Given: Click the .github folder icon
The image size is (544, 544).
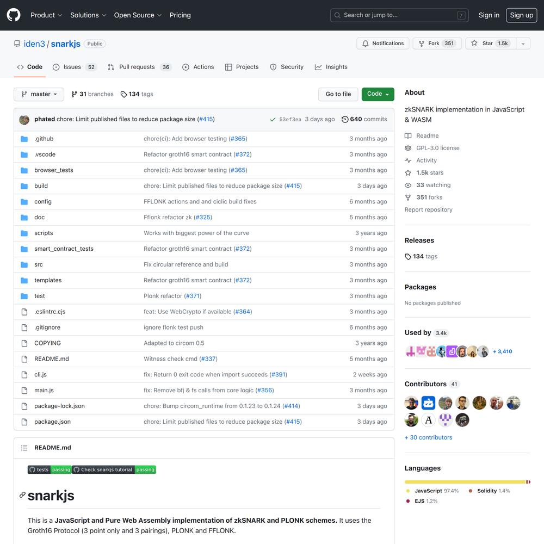Looking at the screenshot, I should [x=24, y=139].
